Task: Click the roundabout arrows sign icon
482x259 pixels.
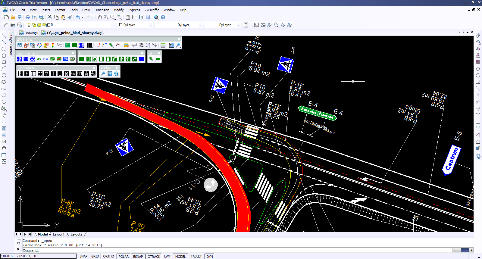Action: [39, 45]
